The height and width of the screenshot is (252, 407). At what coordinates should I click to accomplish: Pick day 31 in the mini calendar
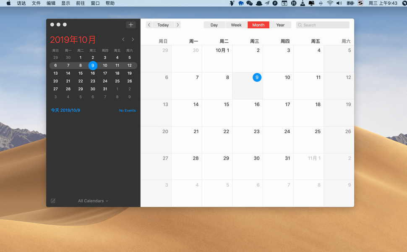(x=105, y=89)
